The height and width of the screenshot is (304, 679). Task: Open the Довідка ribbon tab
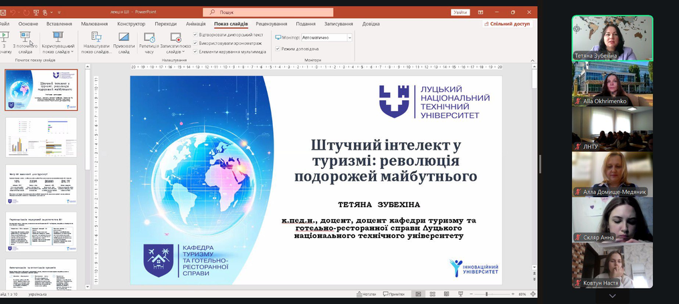(x=371, y=24)
